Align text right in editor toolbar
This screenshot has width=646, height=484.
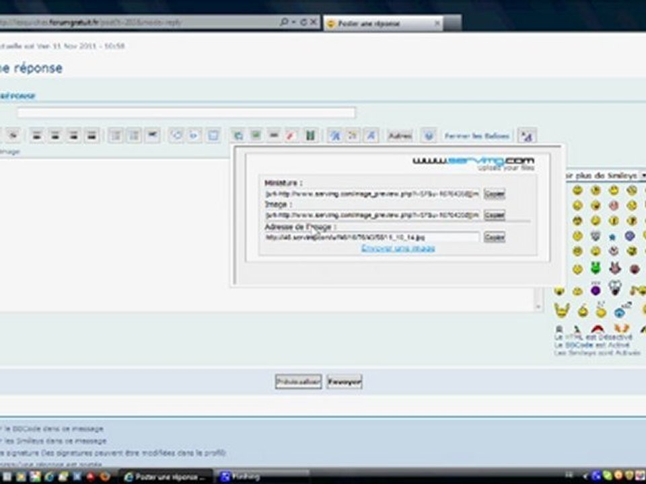73,135
